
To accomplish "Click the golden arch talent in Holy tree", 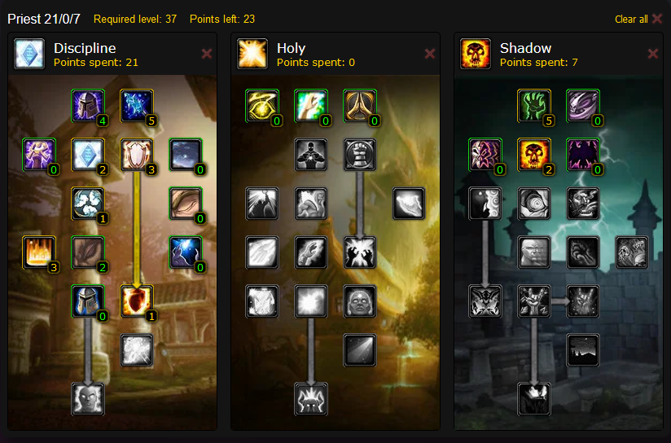I will (359, 105).
